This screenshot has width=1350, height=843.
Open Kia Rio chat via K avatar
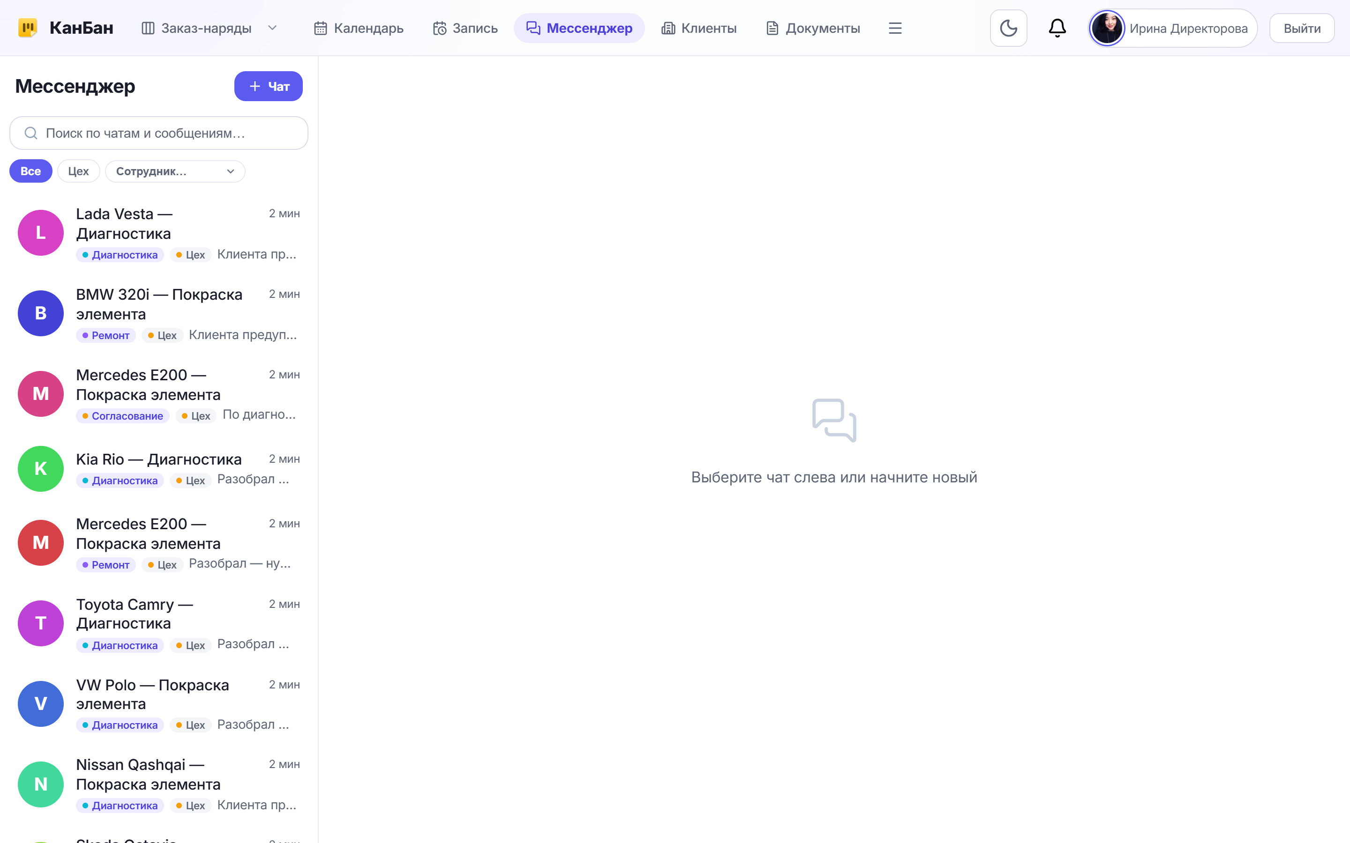coord(41,468)
